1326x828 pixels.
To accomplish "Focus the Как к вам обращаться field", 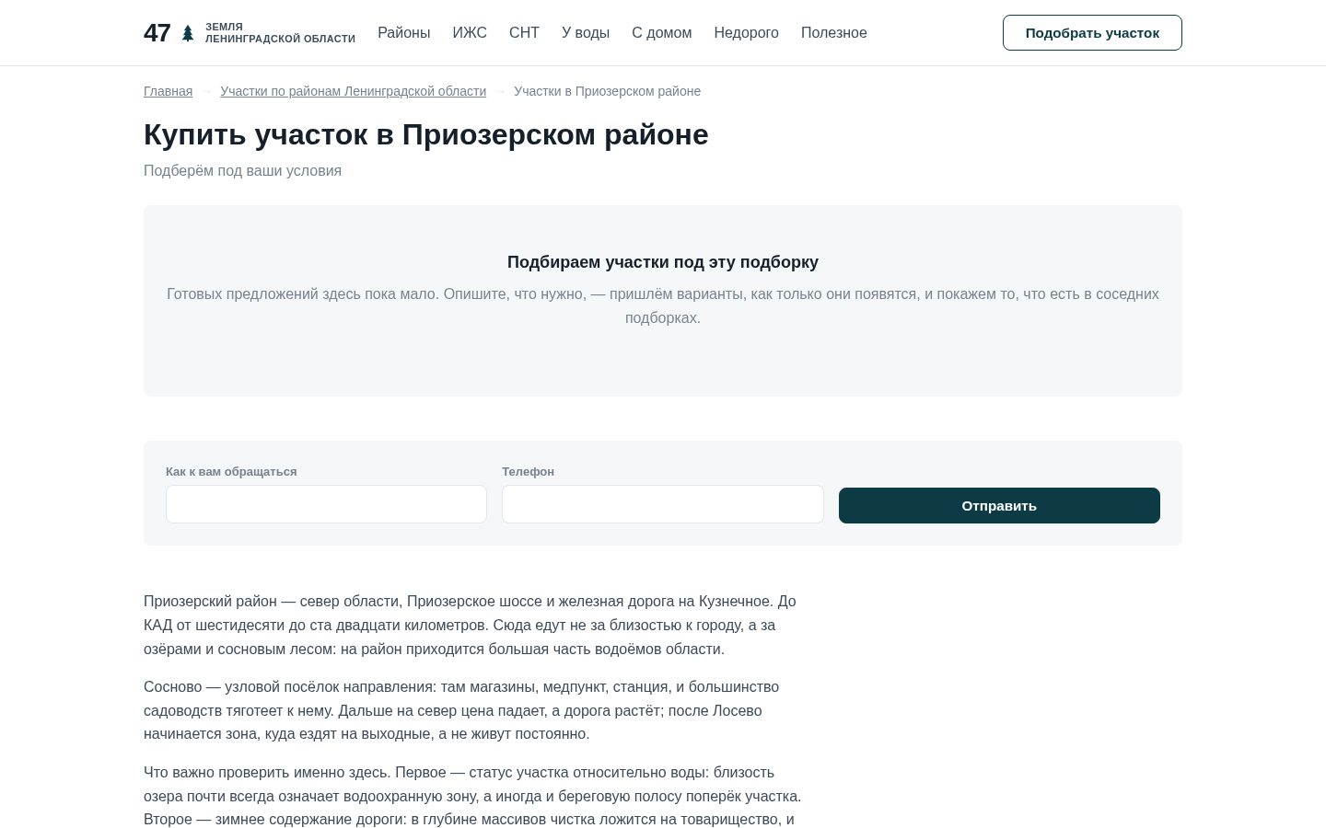I will tap(326, 504).
